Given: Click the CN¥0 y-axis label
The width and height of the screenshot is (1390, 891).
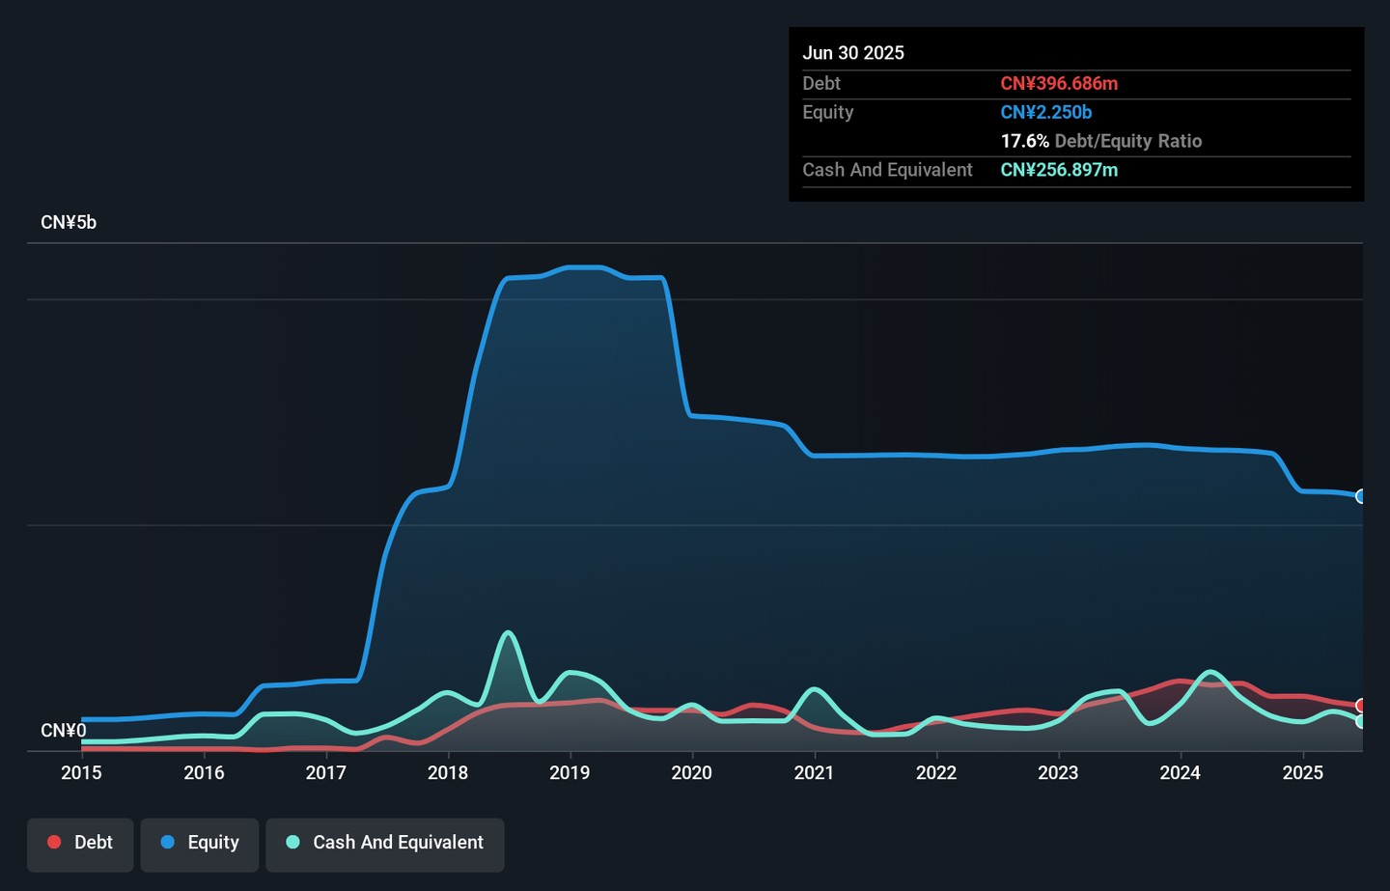Looking at the screenshot, I should [64, 730].
